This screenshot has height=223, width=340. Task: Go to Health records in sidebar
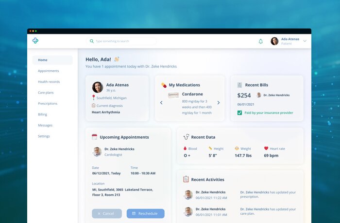(49, 82)
